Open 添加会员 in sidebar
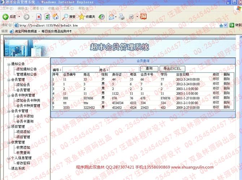242x180 pixels. tap(23, 85)
